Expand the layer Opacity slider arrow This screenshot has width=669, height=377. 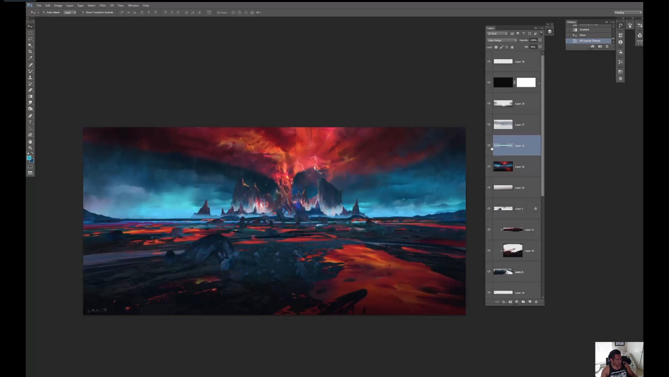540,40
